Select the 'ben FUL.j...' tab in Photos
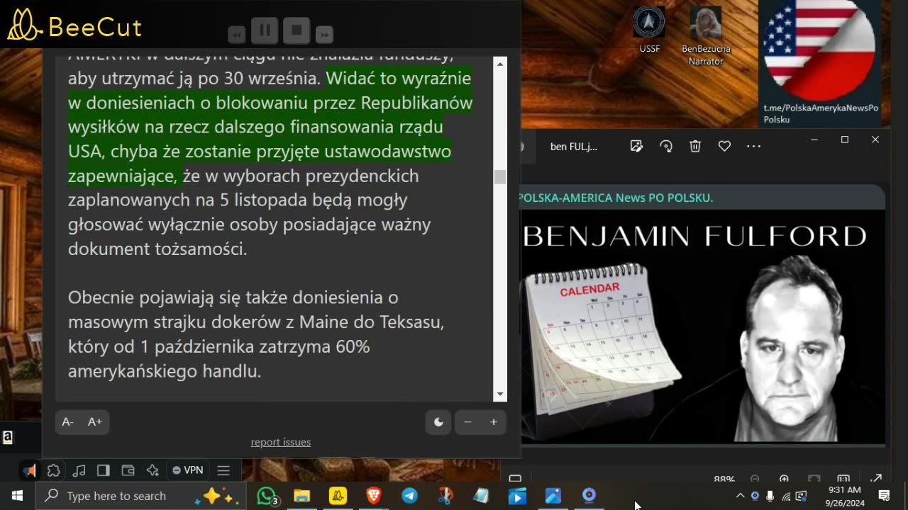The height and width of the screenshot is (510, 908). coord(574,147)
